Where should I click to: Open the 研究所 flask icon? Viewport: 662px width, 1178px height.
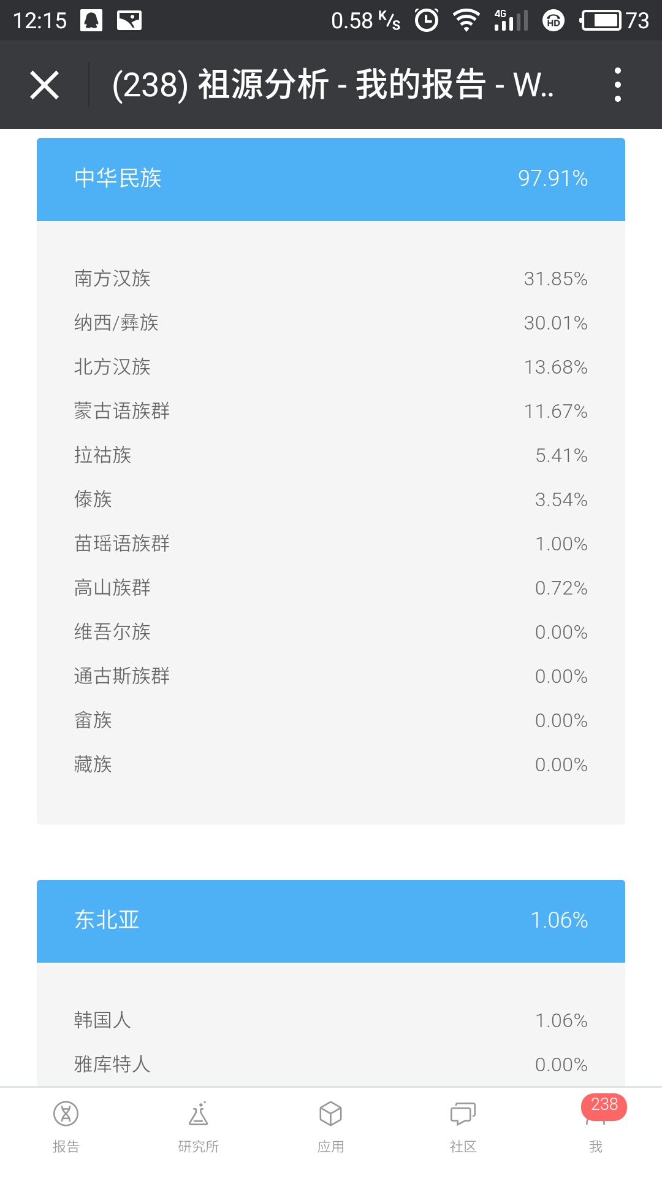199,1114
